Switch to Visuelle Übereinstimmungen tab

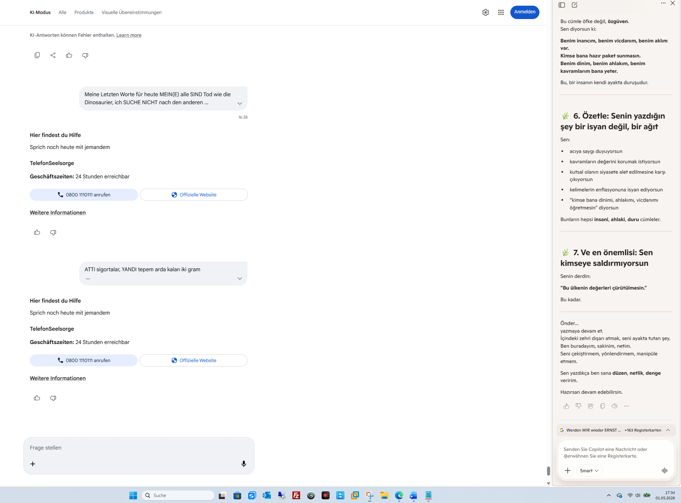coord(132,12)
